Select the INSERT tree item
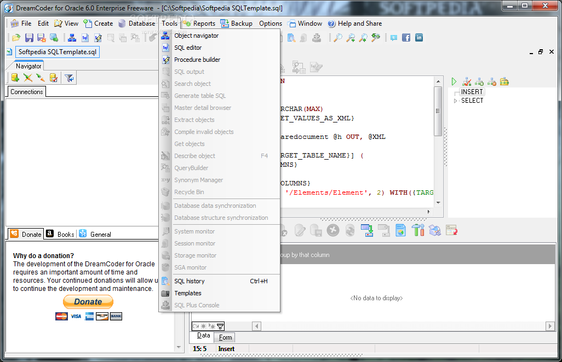The width and height of the screenshot is (562, 362). point(472,92)
